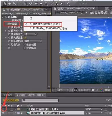Click the stopwatch for 边缘动作

(9, 44)
